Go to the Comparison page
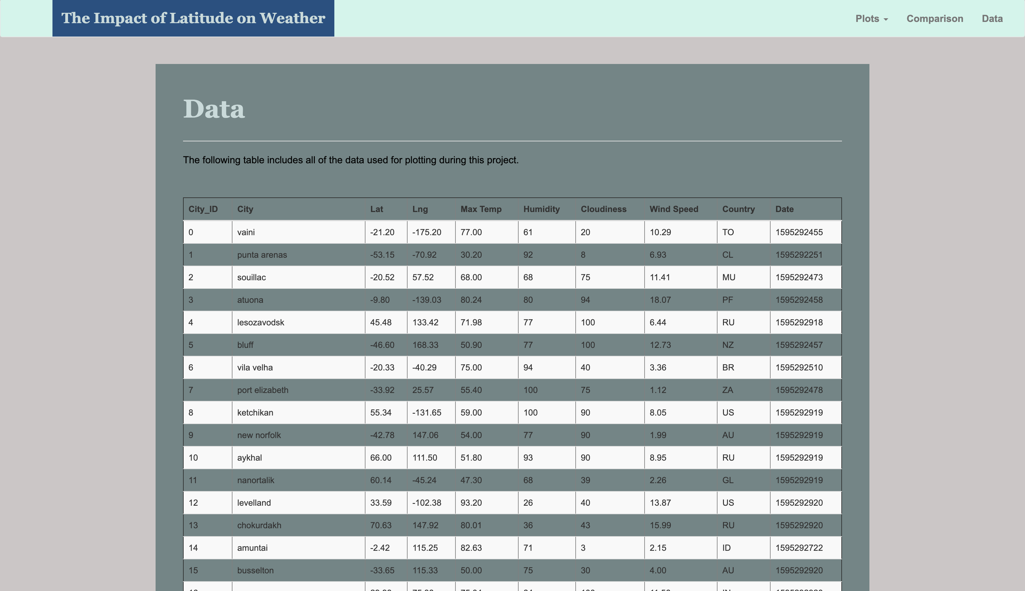Screen dimensions: 1025x591 click(x=934, y=19)
